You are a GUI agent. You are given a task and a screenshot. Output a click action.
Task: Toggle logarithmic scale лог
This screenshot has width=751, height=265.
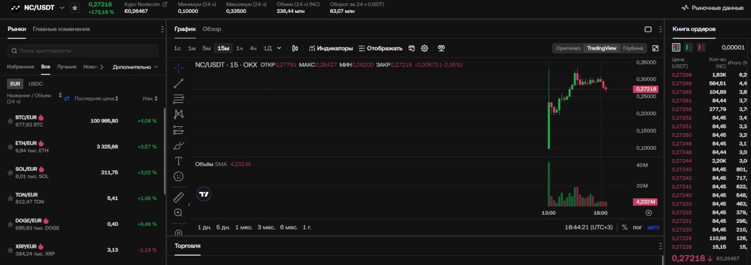[637, 227]
